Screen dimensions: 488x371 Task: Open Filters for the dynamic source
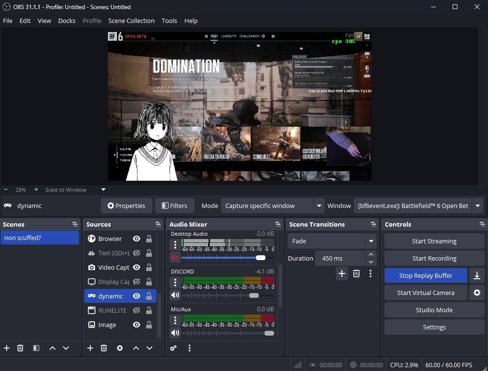click(x=174, y=206)
